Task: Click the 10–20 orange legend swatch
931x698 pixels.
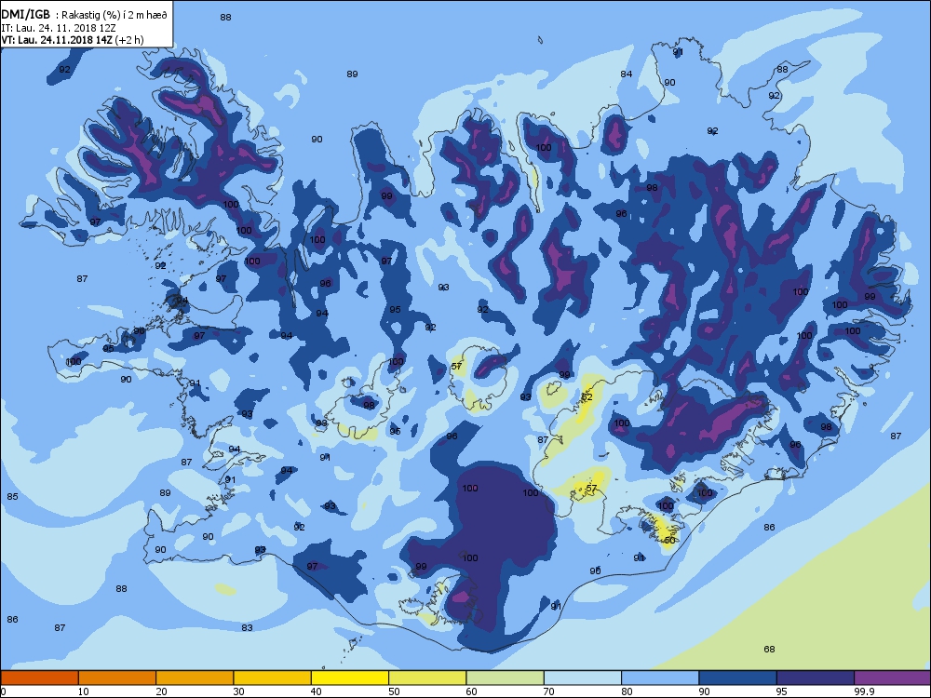Action: [117, 678]
